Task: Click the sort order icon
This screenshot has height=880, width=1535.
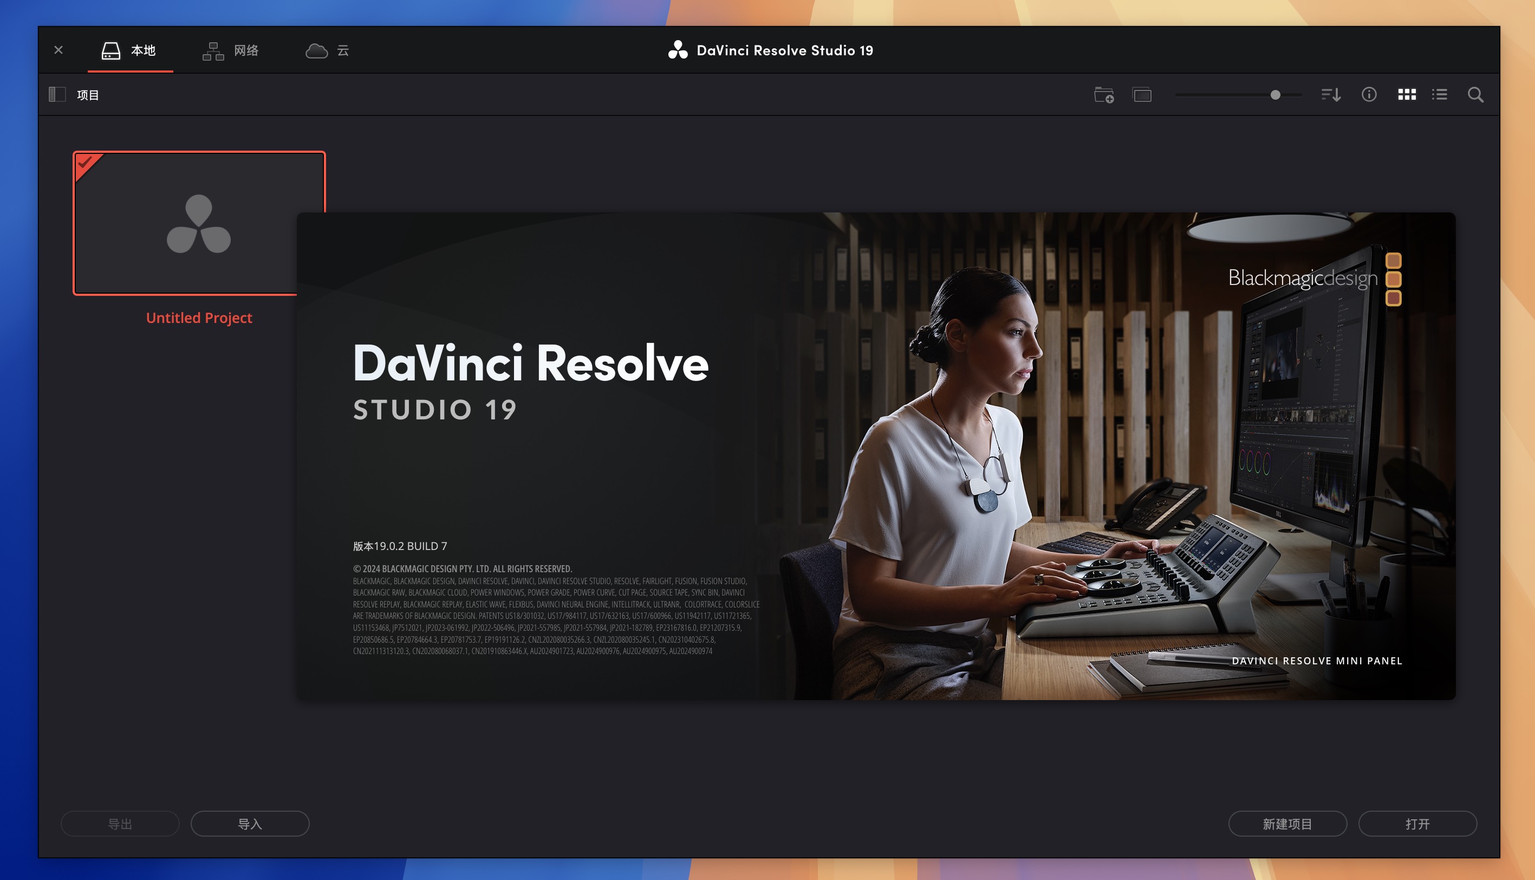Action: [x=1330, y=94]
